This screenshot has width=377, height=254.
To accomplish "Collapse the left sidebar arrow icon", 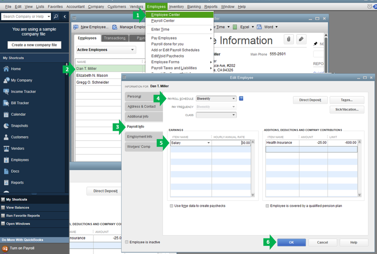I will (65, 16).
